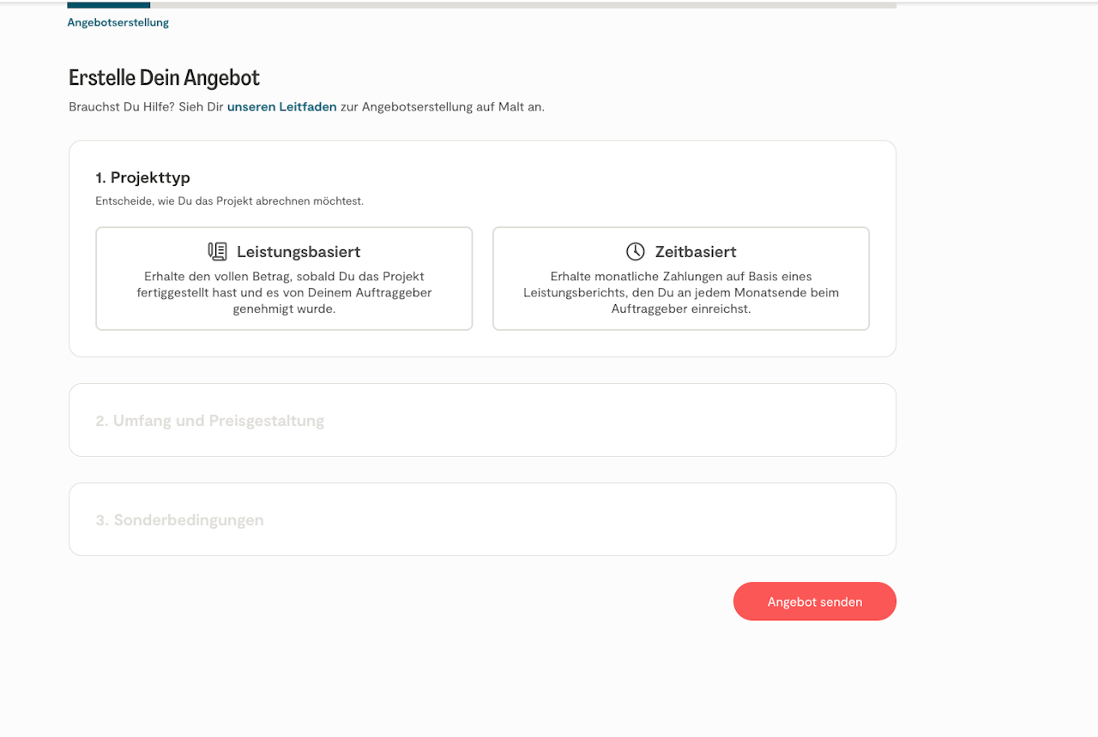The width and height of the screenshot is (1098, 737).
Task: Click the Erstelle Dein Angebot heading
Action: tap(164, 78)
